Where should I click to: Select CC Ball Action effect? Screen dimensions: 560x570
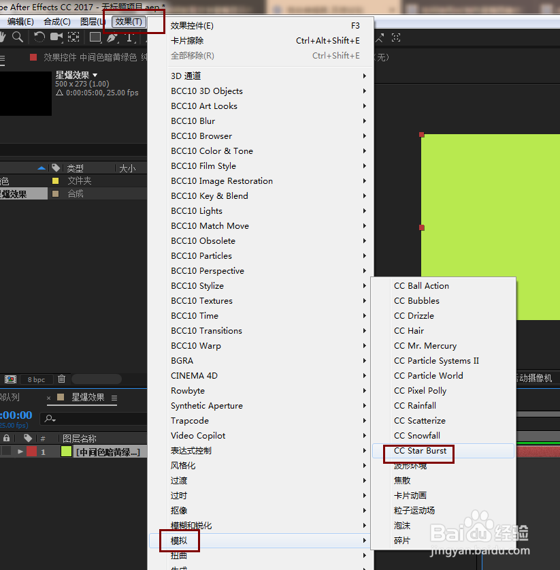click(443, 286)
